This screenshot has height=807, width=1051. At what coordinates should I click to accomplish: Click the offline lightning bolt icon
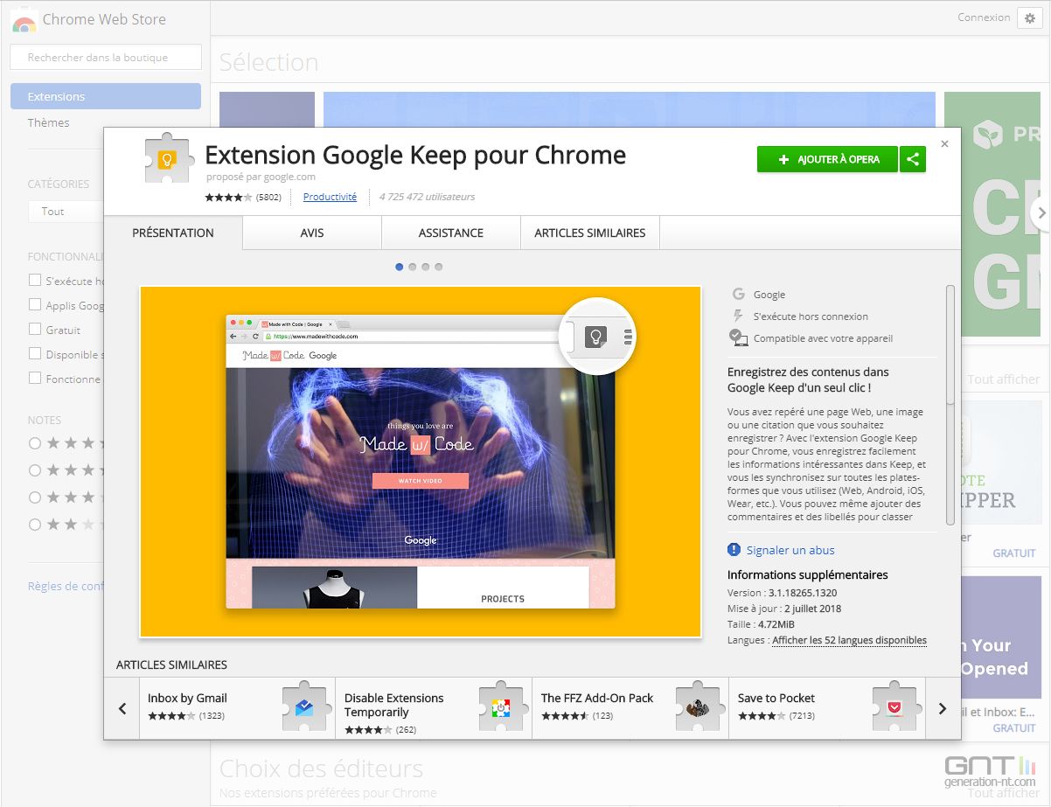click(739, 317)
